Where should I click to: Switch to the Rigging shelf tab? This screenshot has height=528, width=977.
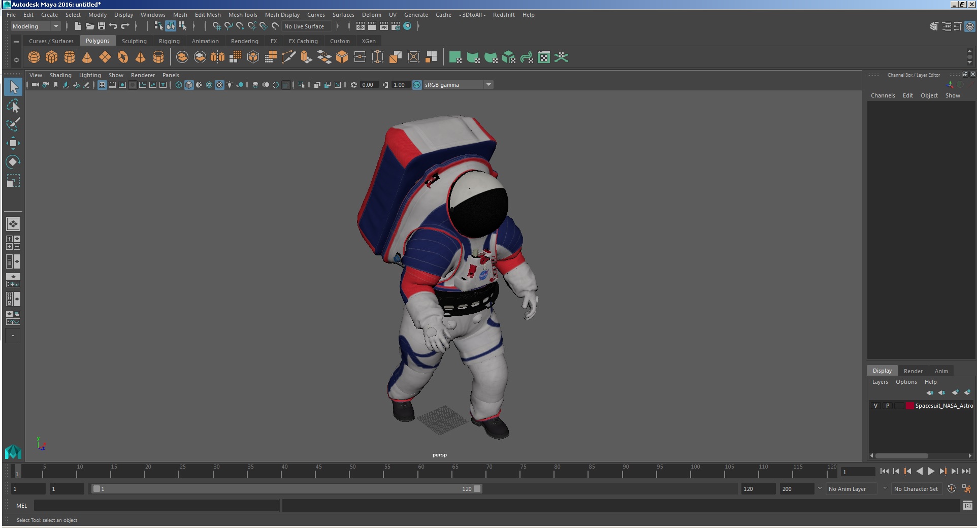point(169,41)
